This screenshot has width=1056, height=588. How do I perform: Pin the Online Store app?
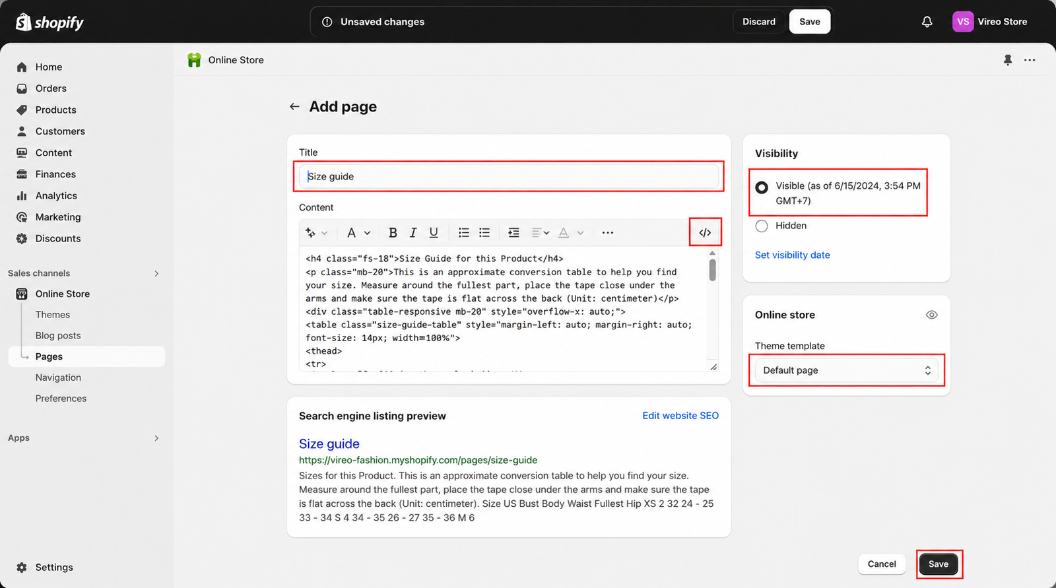click(x=1008, y=60)
